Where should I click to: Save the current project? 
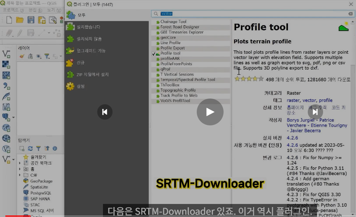point(31,20)
